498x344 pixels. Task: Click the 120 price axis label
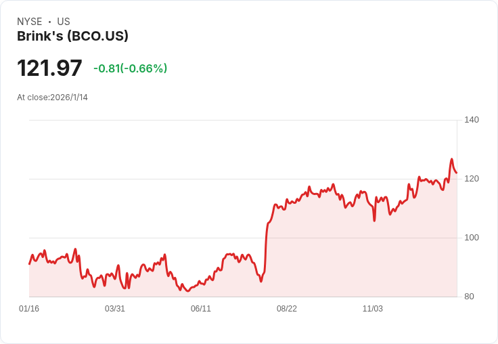click(472, 179)
